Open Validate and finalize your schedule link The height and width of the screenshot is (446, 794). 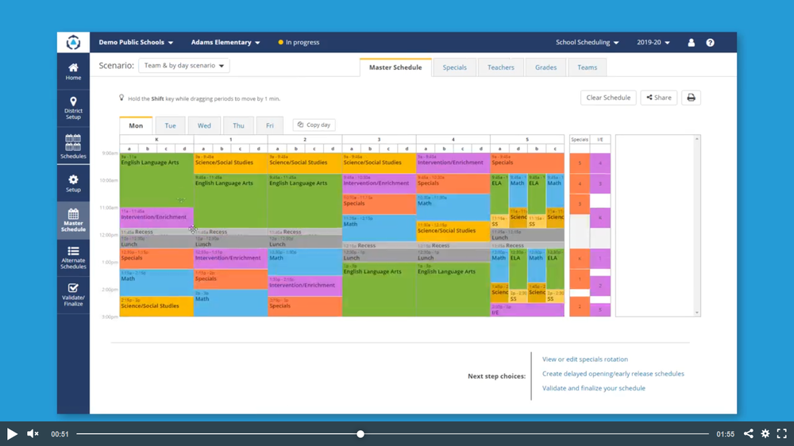[x=593, y=388]
